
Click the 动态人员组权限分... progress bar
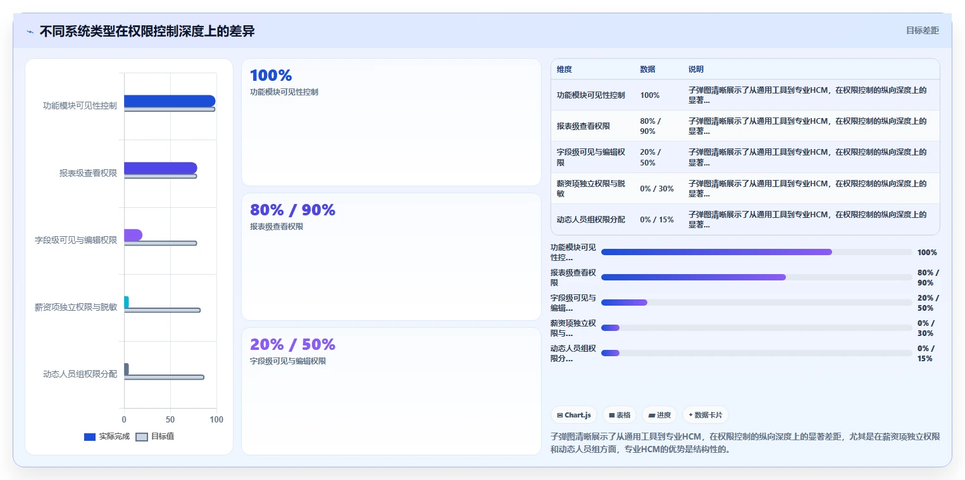click(757, 353)
